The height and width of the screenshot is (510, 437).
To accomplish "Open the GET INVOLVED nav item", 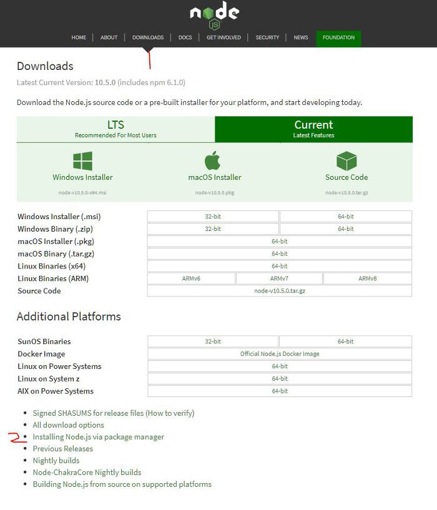I will click(x=223, y=37).
